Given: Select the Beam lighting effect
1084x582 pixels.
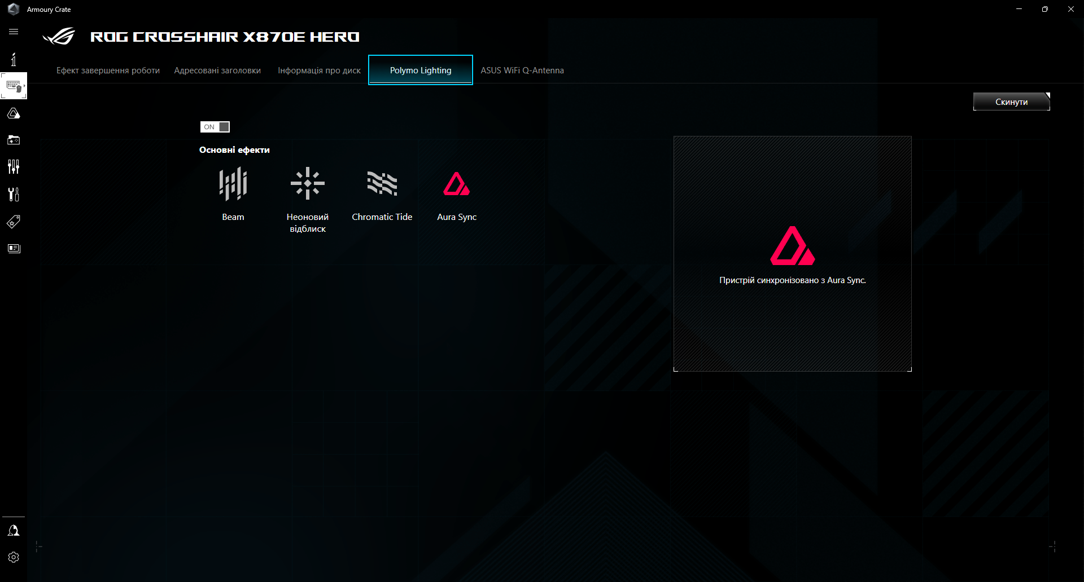Looking at the screenshot, I should point(233,192).
